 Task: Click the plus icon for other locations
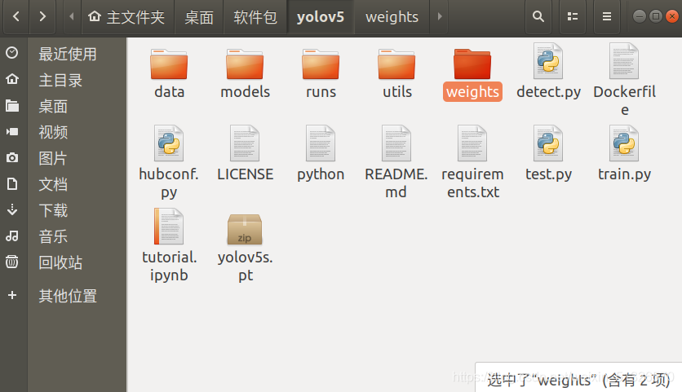point(12,295)
